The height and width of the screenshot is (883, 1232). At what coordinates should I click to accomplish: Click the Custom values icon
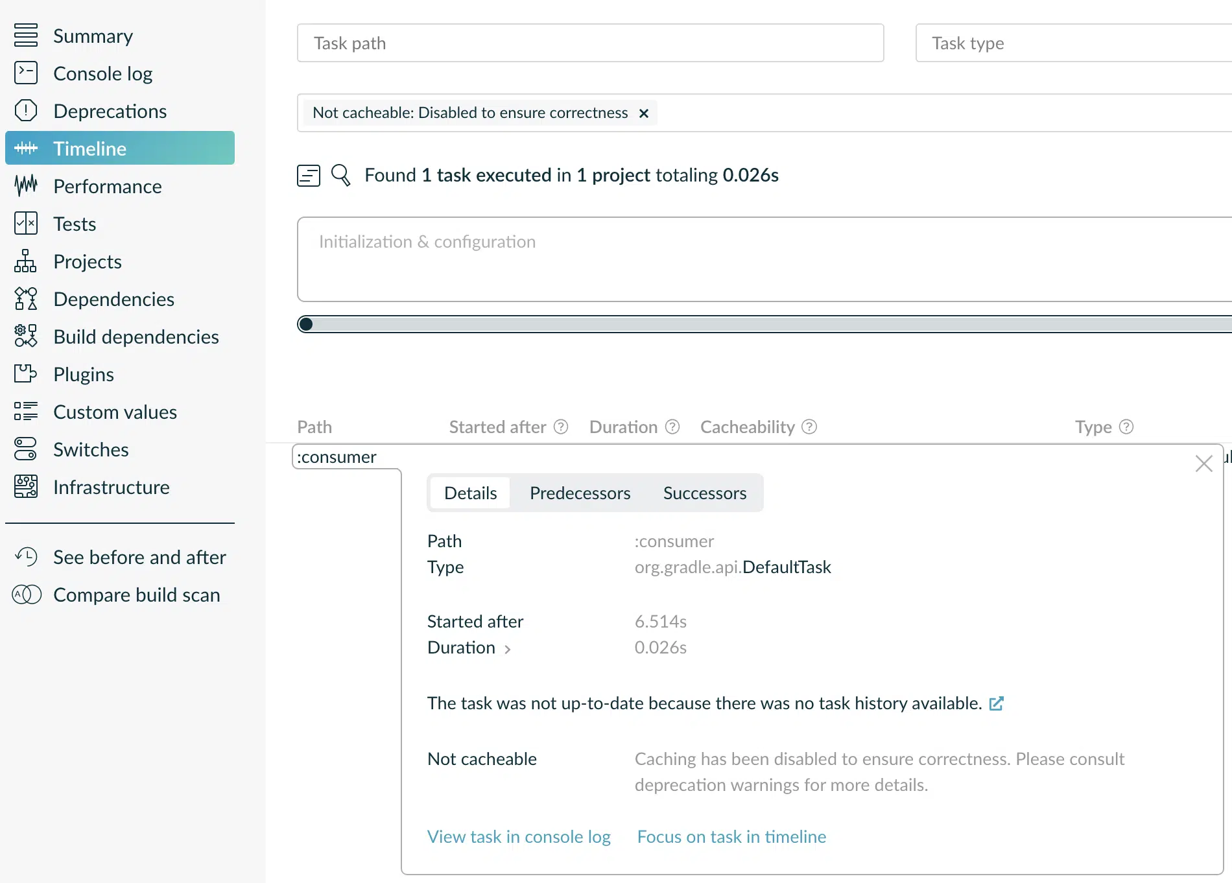[x=26, y=412]
